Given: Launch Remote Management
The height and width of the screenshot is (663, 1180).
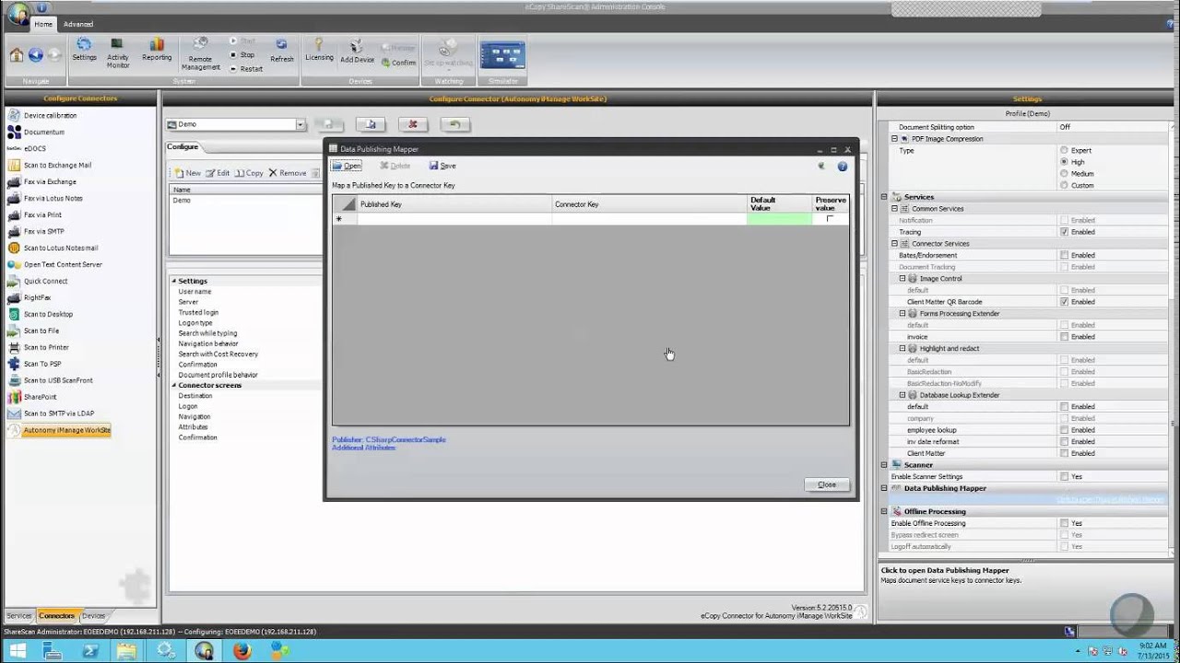Looking at the screenshot, I should click(x=200, y=53).
